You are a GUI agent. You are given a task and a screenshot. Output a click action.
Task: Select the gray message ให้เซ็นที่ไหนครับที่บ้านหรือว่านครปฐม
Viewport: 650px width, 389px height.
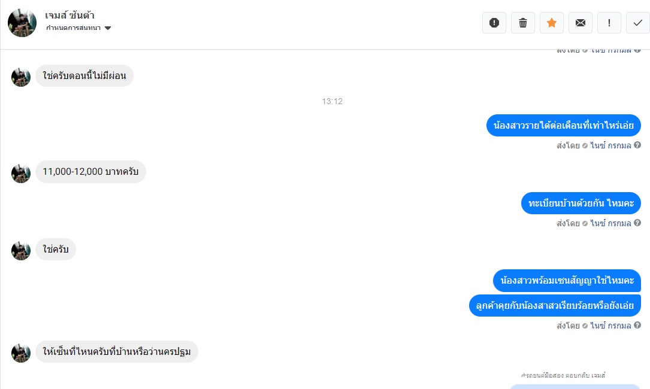(116, 352)
